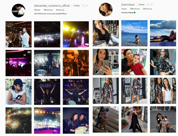
Task: View 7,929 followers of braniiislava
Action: [135, 9]
